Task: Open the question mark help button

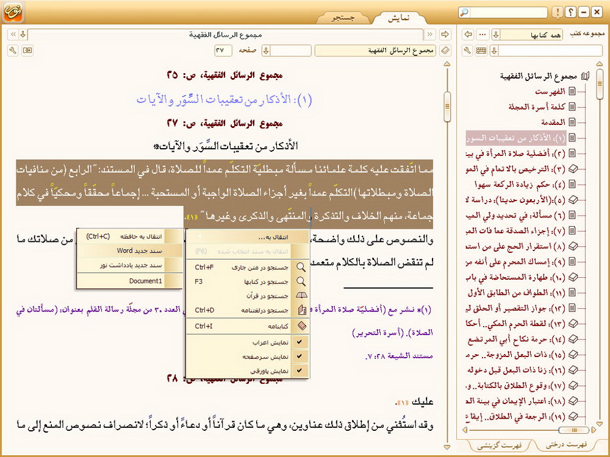Action: point(570,12)
